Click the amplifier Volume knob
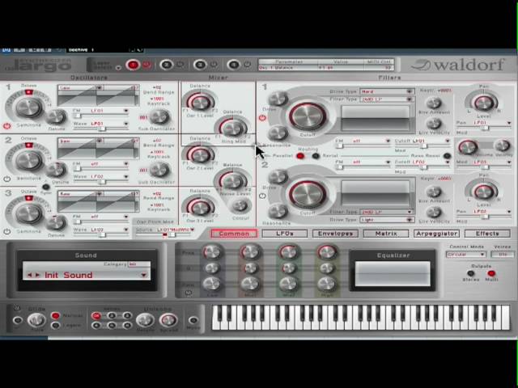The width and height of the screenshot is (518, 388). pyautogui.click(x=468, y=146)
